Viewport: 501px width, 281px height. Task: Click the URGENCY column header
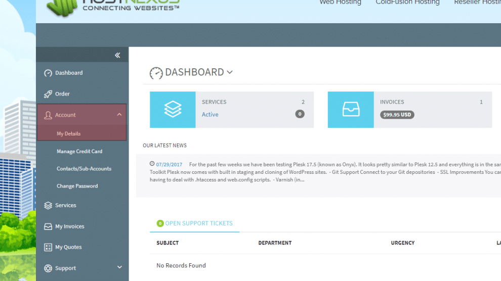(x=403, y=243)
